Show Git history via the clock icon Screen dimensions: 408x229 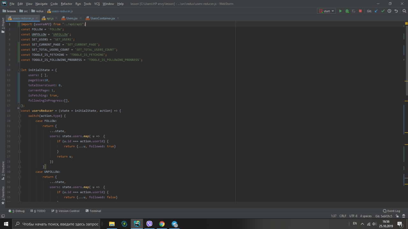click(389, 11)
